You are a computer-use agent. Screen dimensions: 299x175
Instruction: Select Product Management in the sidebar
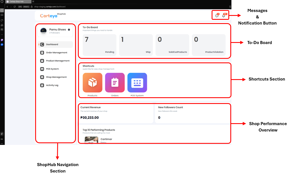58,61
